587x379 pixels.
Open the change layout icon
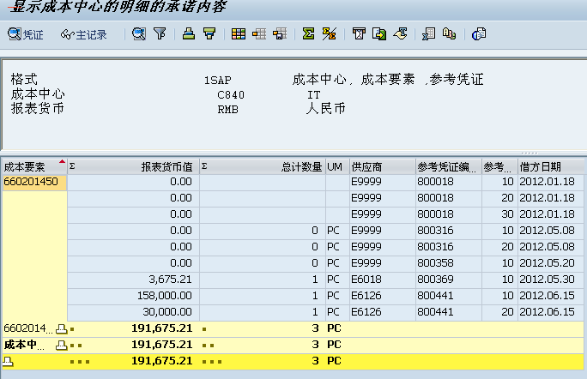click(259, 34)
